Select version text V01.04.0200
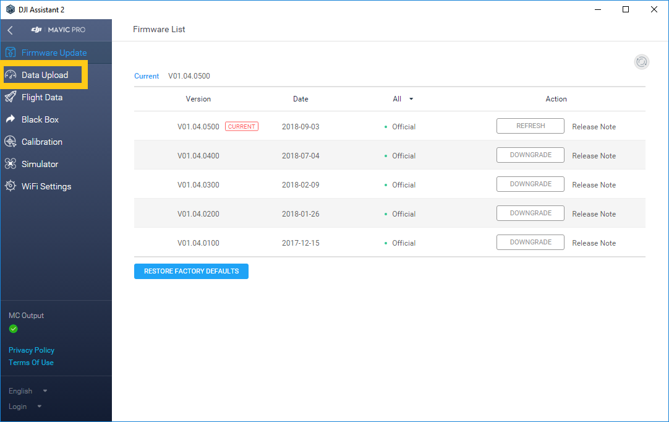Viewport: 669px width, 422px height. click(x=198, y=213)
